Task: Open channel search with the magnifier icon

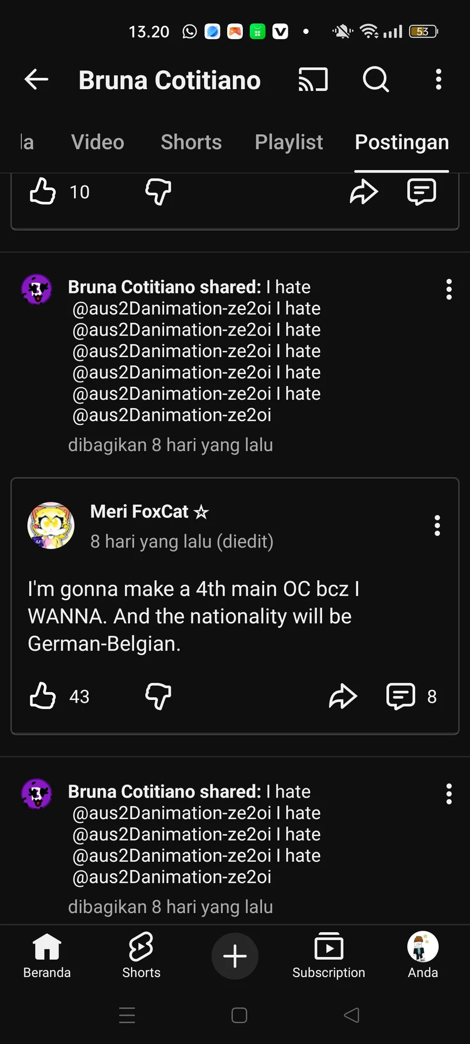Action: click(375, 80)
